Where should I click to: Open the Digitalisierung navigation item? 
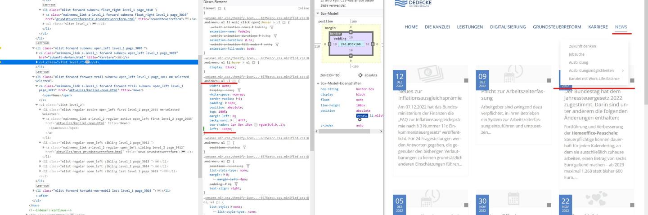click(508, 27)
